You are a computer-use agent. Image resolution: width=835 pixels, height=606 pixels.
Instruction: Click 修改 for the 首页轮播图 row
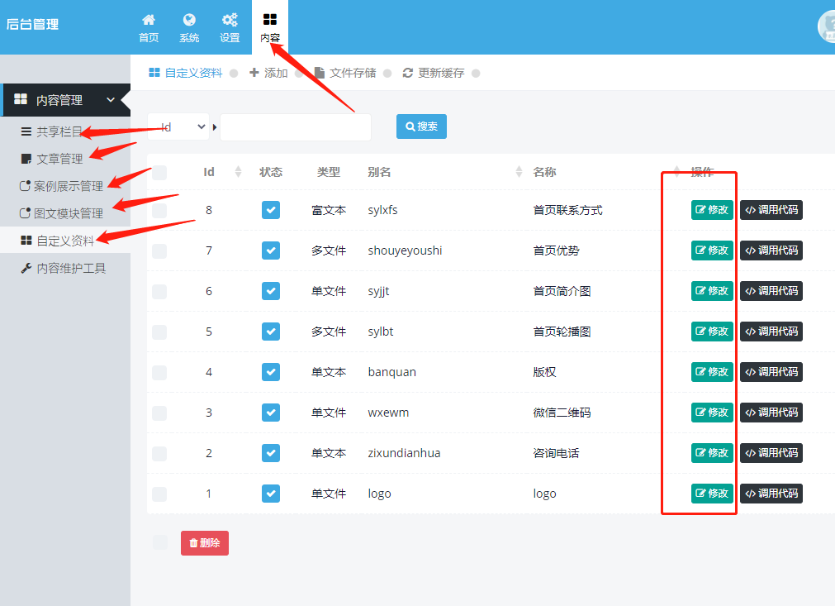(x=712, y=332)
